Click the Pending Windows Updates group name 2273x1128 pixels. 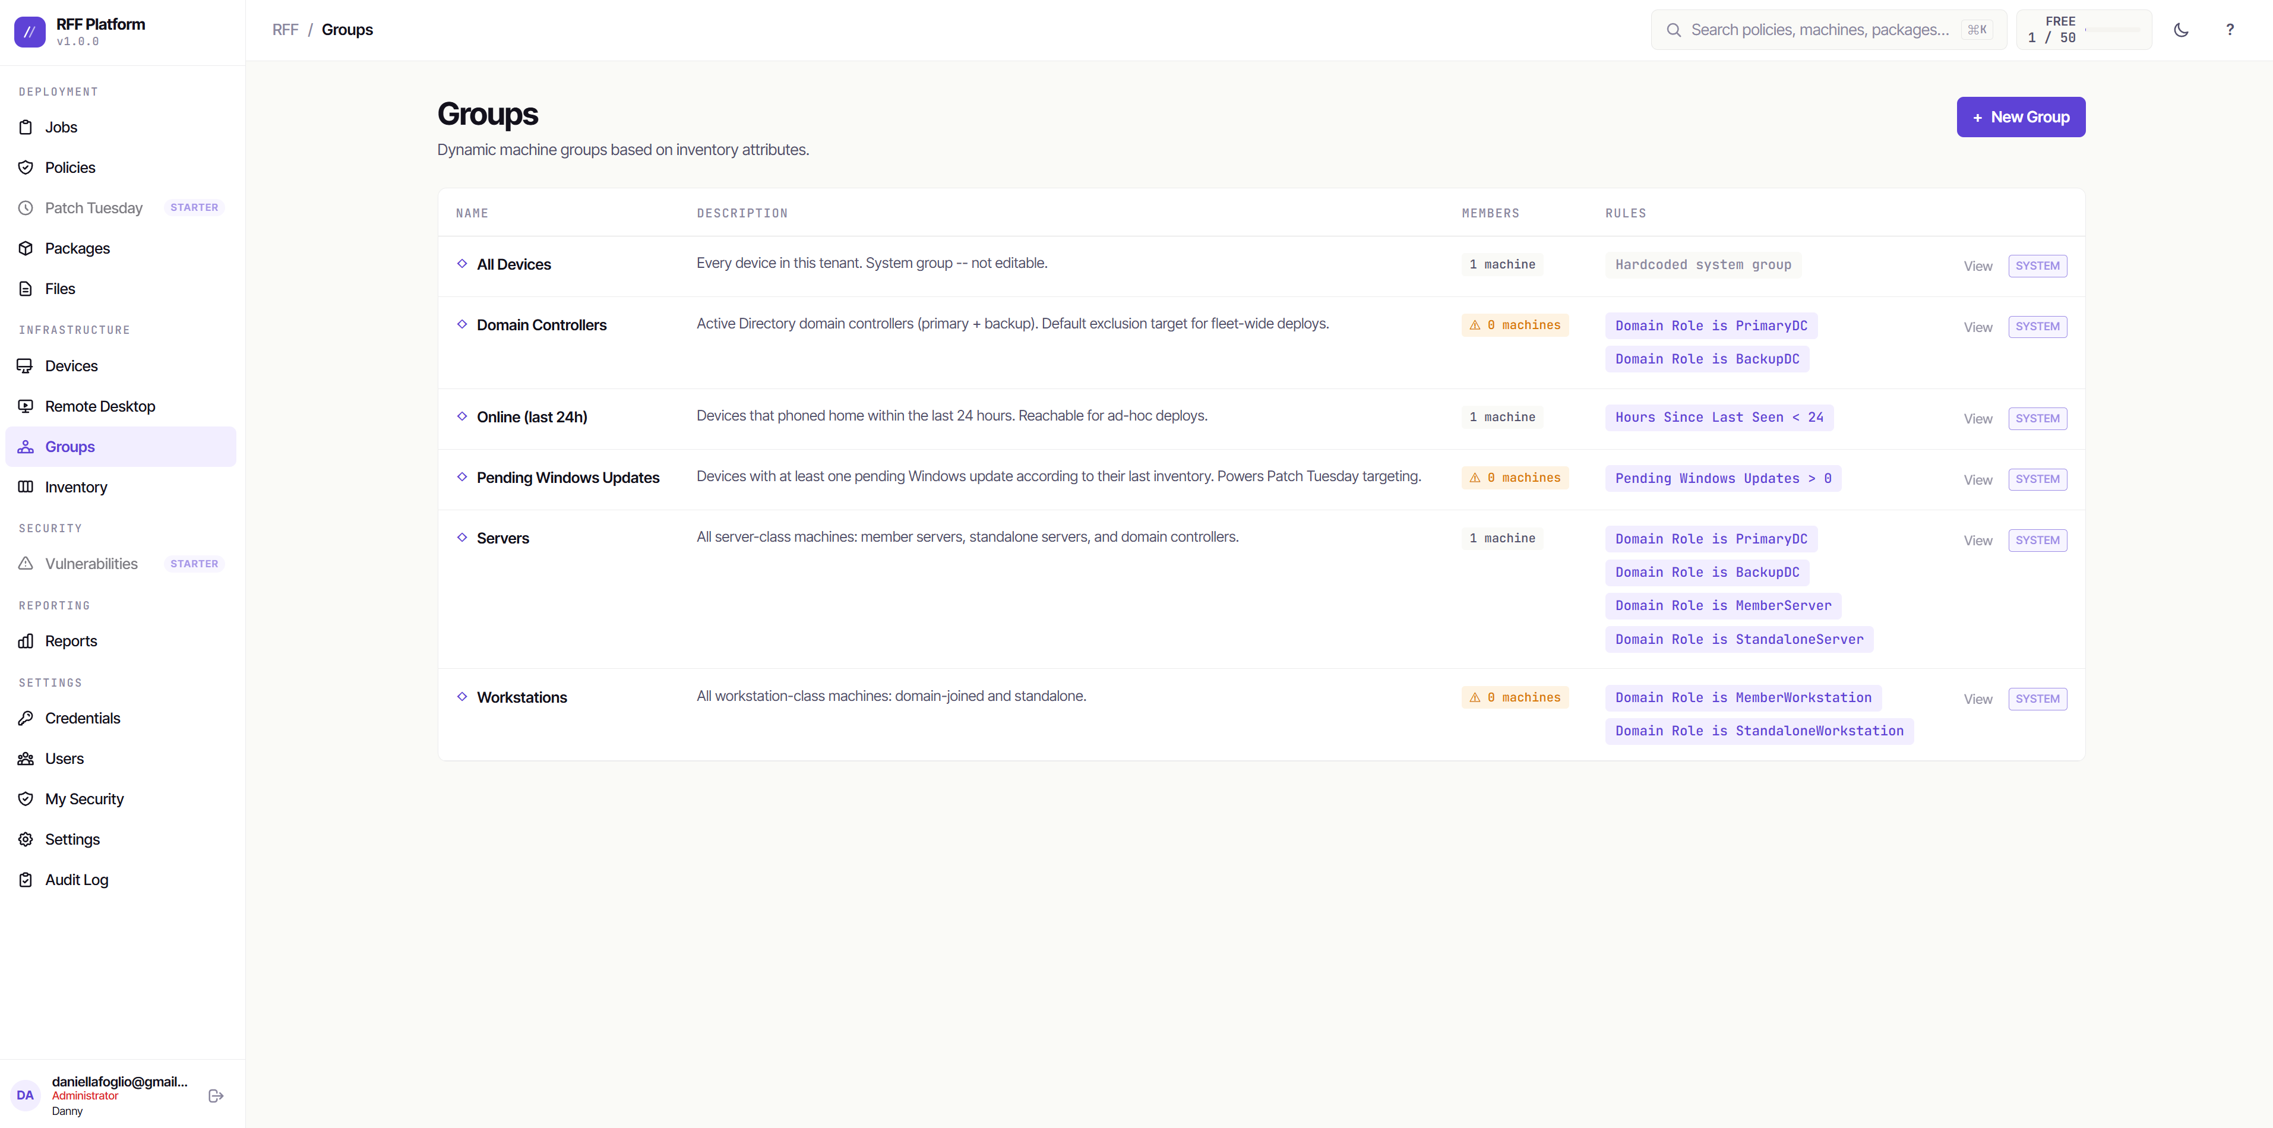pos(567,478)
